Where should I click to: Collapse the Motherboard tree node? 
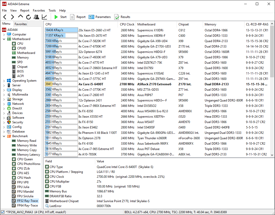pos(4,39)
